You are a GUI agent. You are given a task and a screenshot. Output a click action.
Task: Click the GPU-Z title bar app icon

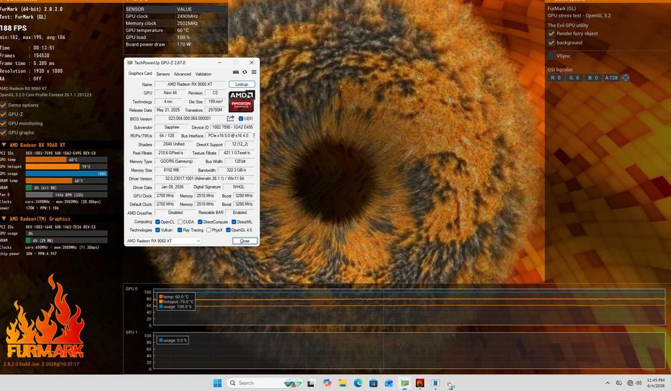(130, 63)
